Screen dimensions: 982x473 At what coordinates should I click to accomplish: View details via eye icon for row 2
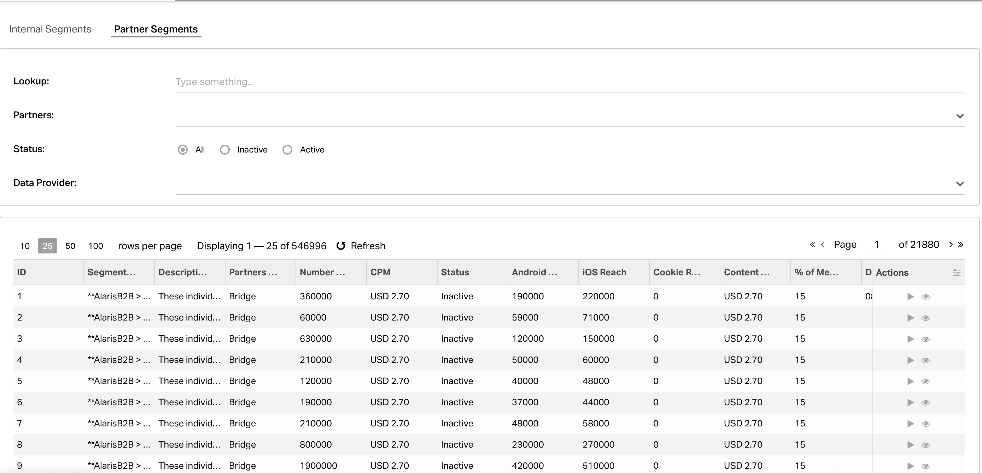pos(925,318)
